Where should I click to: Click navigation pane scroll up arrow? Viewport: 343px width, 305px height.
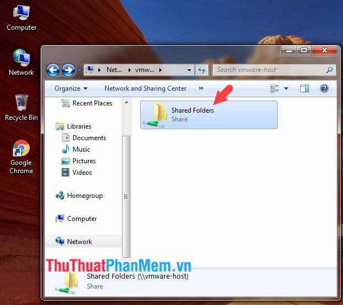126,102
